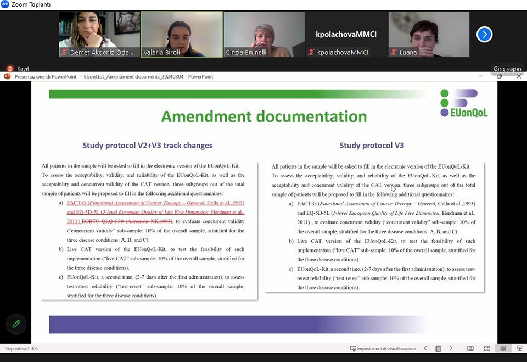This screenshot has width=527, height=362.
Task: Select Valeria Biroli video thumbnail
Action: point(182,34)
